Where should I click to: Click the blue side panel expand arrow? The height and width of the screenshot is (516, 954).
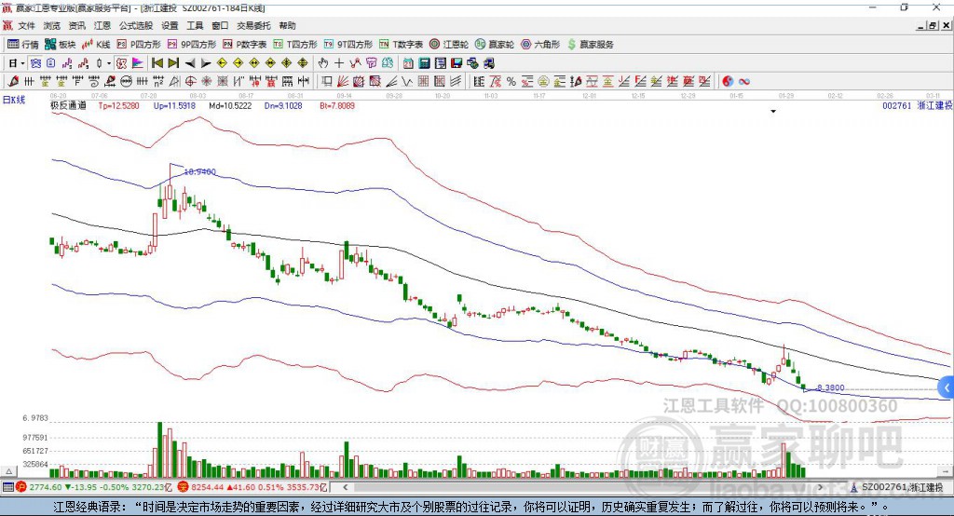pos(947,387)
